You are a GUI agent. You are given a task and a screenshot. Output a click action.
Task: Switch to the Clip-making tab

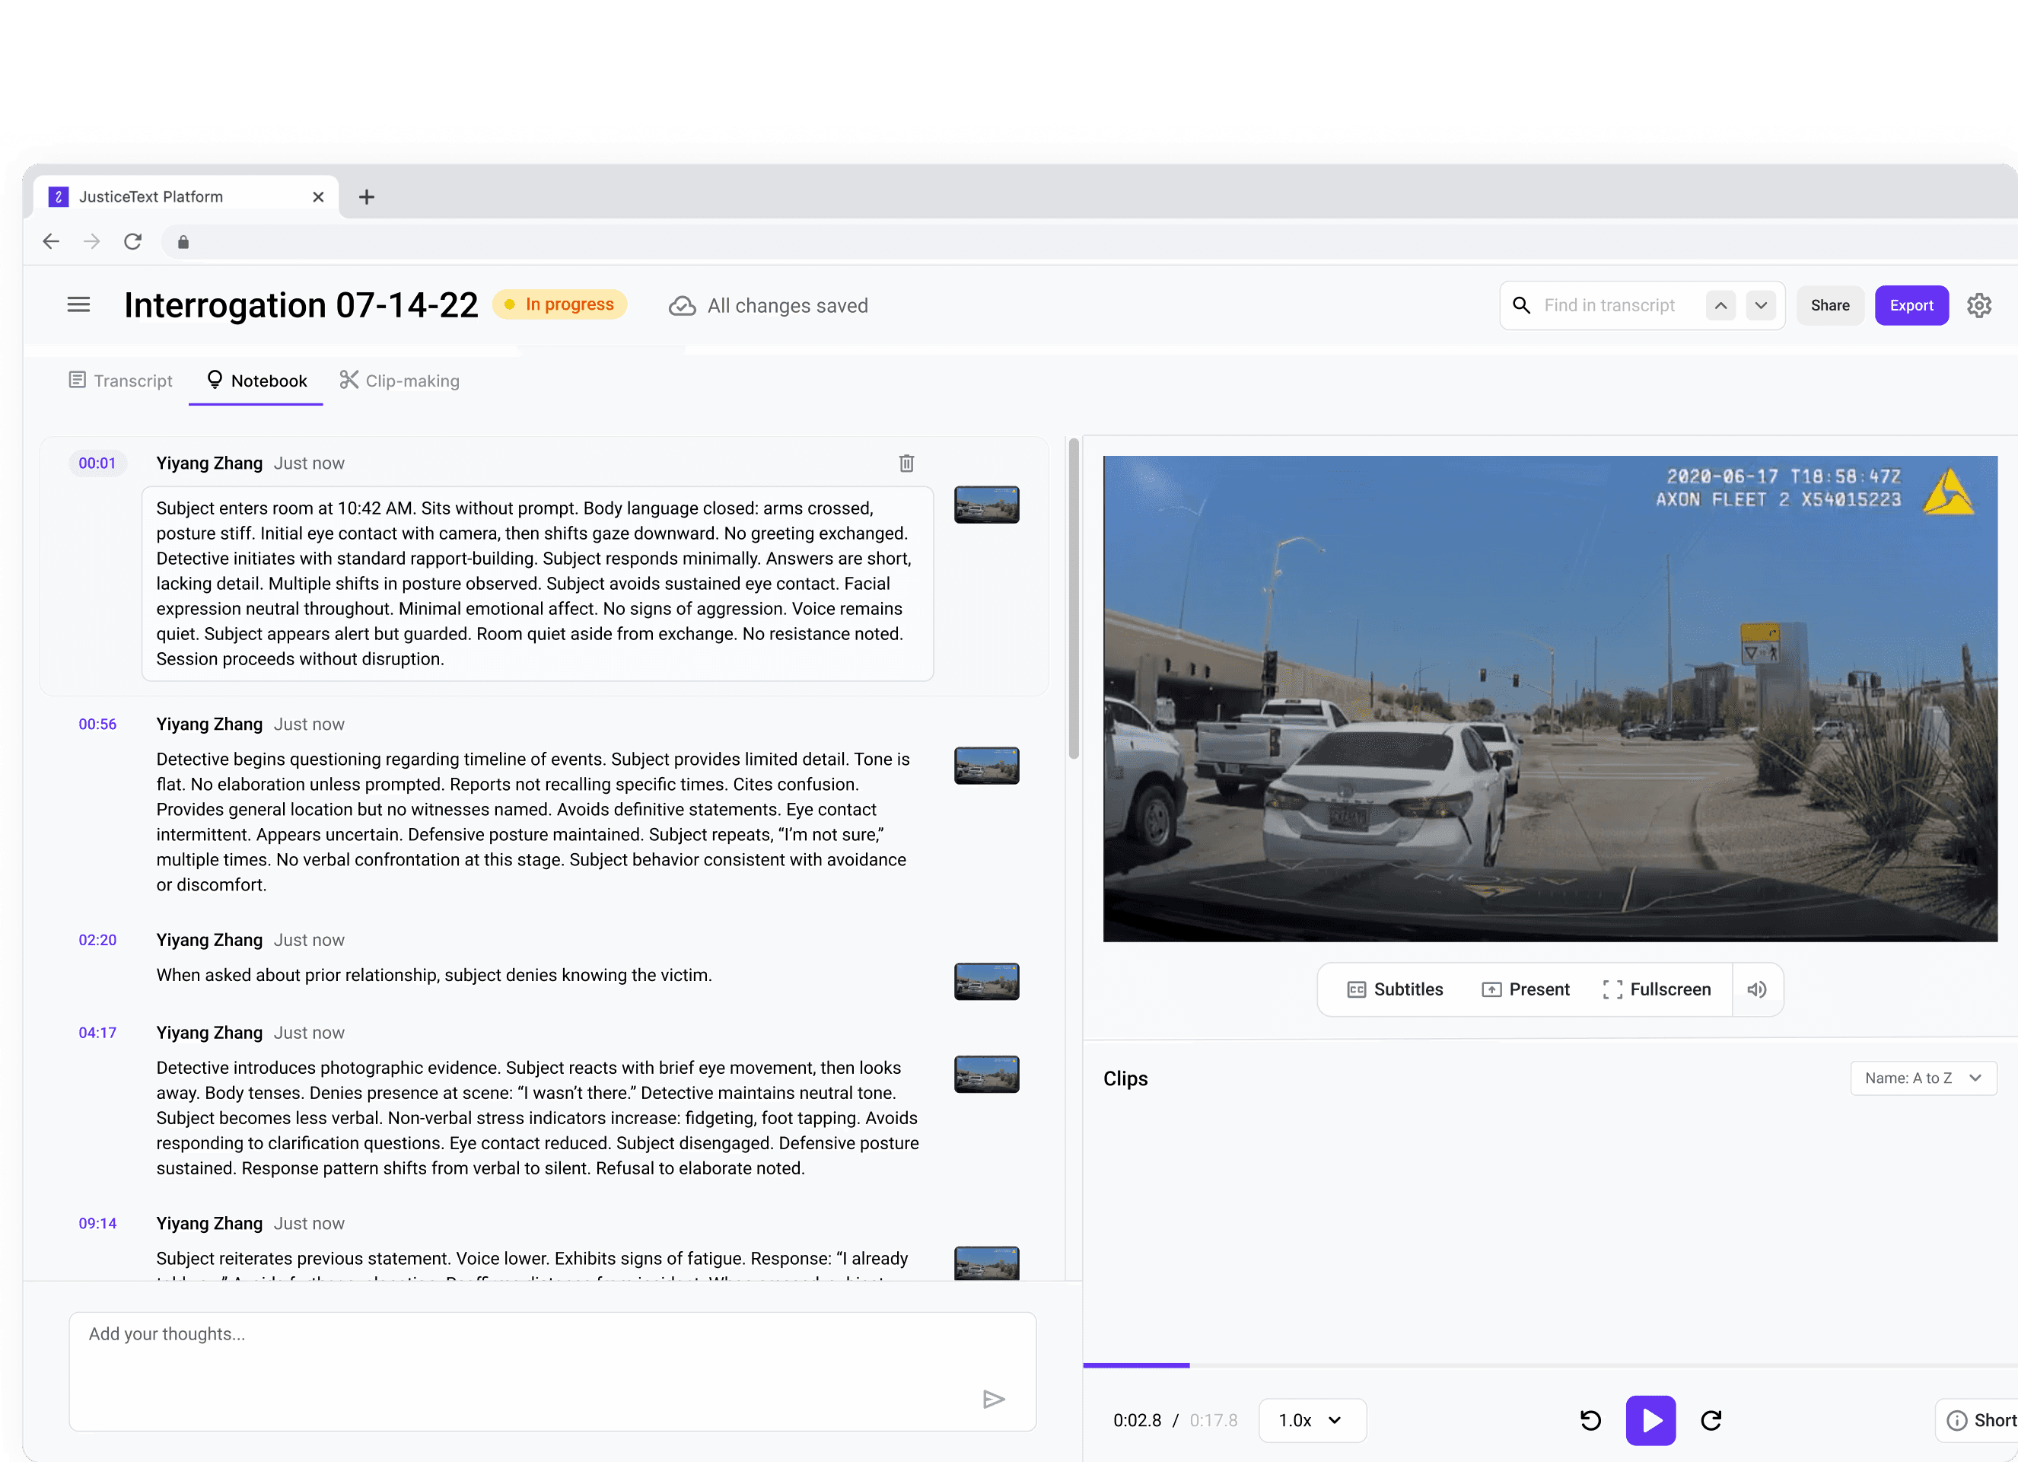[399, 381]
